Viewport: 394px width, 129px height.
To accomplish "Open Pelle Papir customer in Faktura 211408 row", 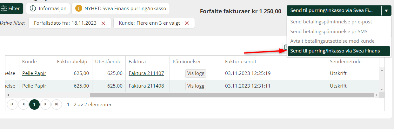I will click(34, 86).
